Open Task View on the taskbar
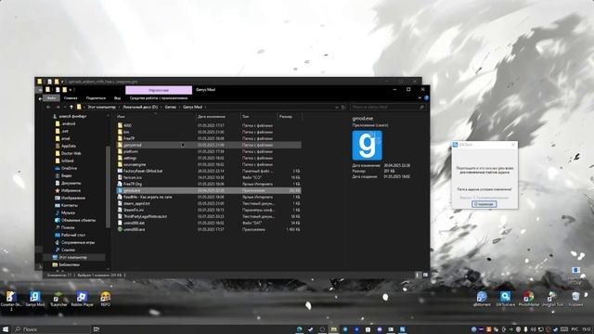Viewport: 594px width, 334px height. [x=97, y=329]
